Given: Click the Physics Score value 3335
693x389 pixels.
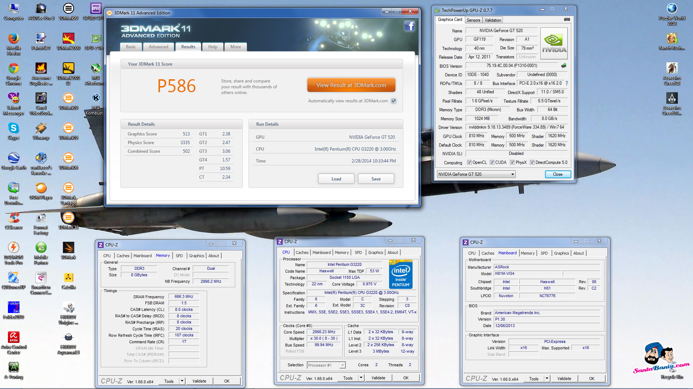Looking at the screenshot, I should pos(185,143).
